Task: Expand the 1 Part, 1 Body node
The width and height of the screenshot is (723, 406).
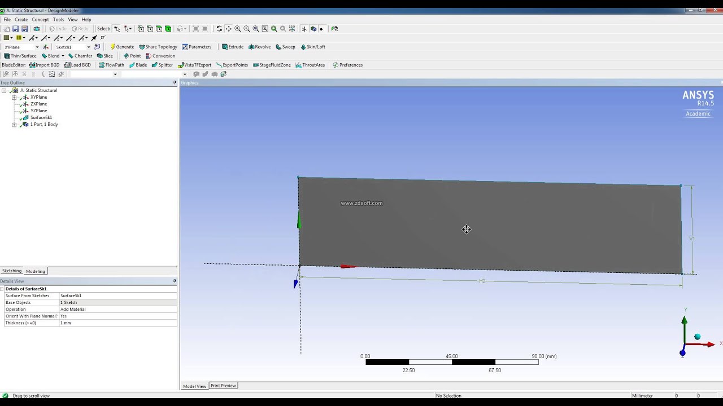Action: tap(14, 124)
